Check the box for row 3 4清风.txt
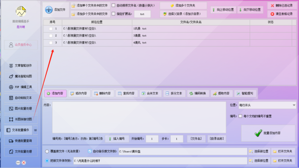Image resolution: width=299 pixels, height=168 pixels. coord(51,43)
